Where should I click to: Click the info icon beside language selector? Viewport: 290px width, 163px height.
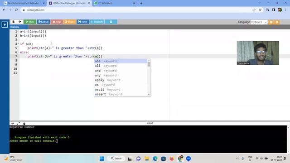(271, 22)
